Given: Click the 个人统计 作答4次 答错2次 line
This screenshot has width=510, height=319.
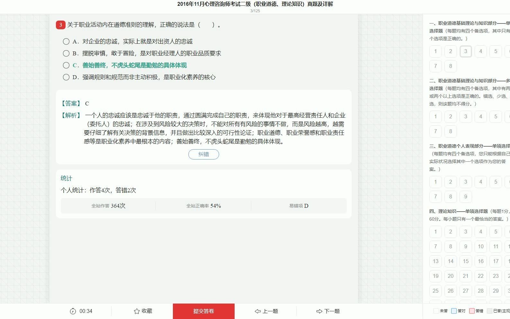Looking at the screenshot, I should pyautogui.click(x=98, y=190).
